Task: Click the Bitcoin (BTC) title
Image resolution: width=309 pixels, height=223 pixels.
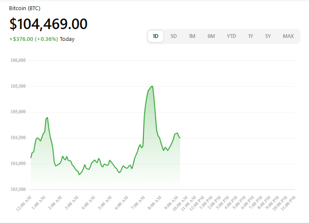Action: 25,8
